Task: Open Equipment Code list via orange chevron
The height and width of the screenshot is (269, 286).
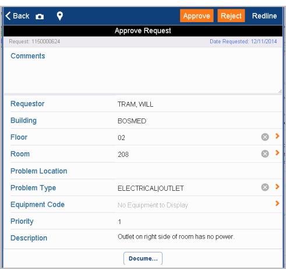Action: point(277,204)
